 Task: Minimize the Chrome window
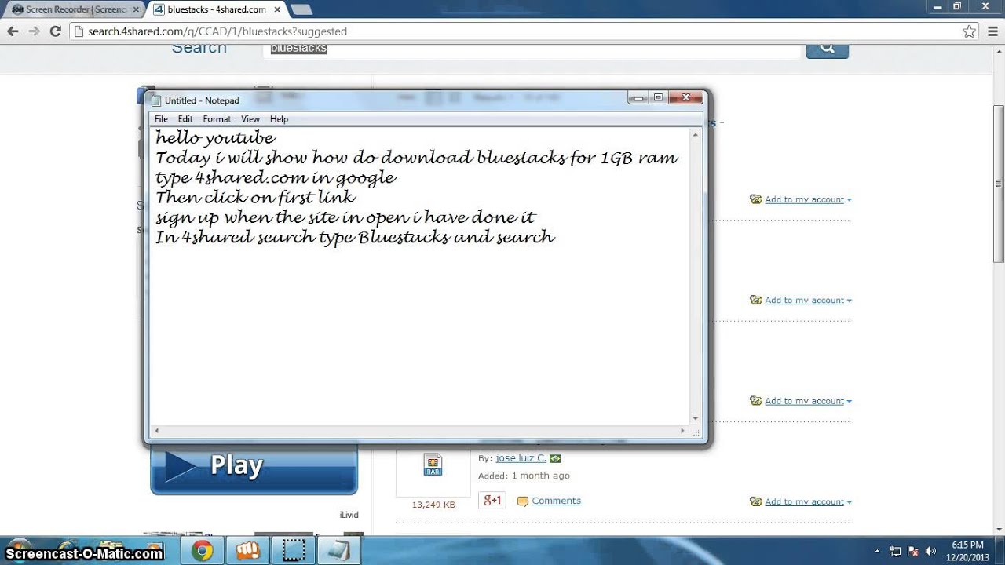click(937, 6)
